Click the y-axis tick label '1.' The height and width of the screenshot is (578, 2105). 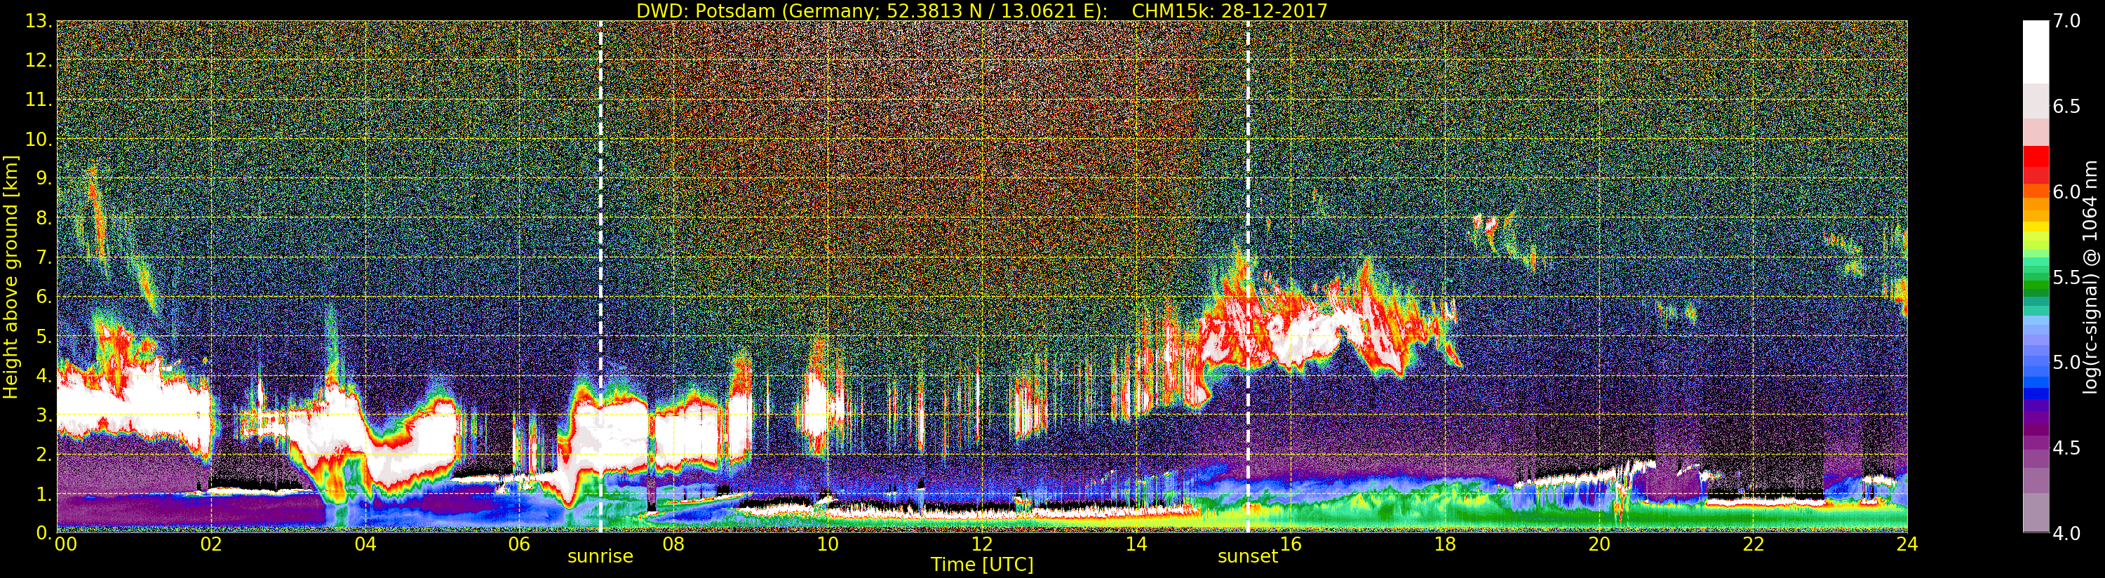pos(44,494)
